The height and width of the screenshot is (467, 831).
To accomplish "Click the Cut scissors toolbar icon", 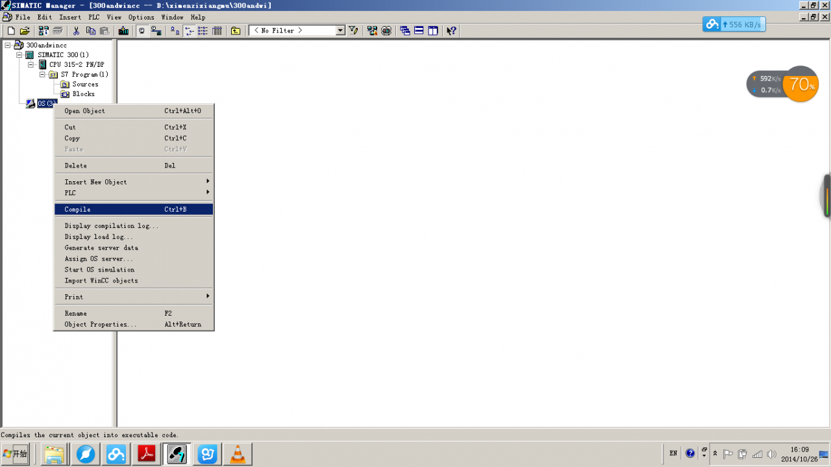I will [76, 31].
